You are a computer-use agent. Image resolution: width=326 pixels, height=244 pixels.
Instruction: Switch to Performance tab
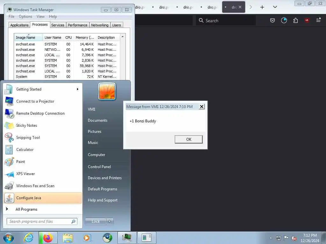78,25
